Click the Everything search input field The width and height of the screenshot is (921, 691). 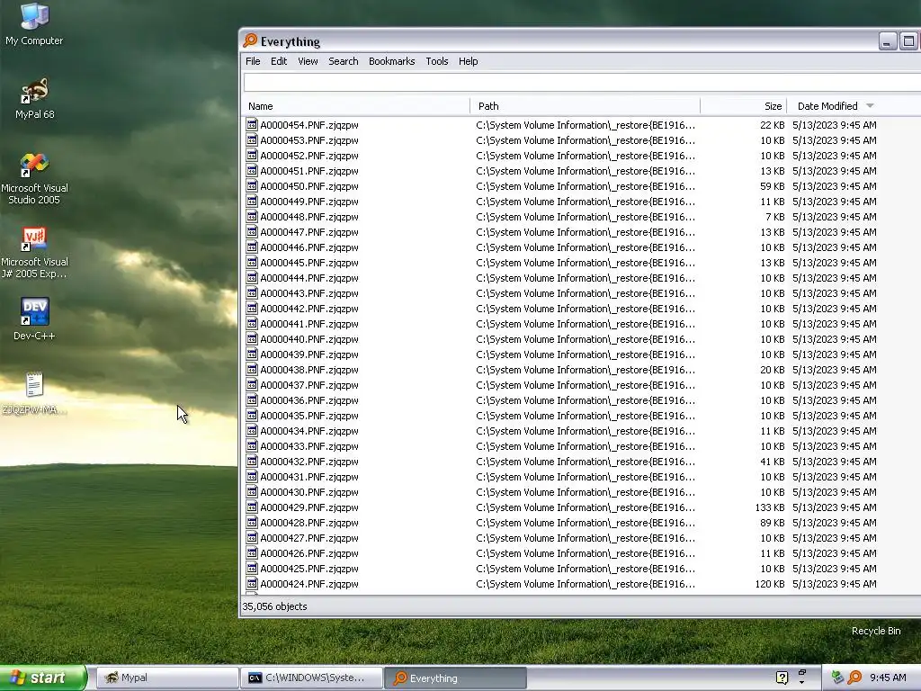582,82
